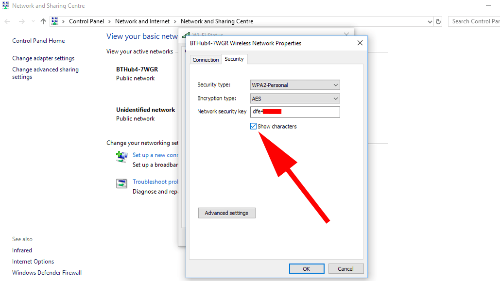This screenshot has width=500, height=281.
Task: Click the set up connection icon
Action: tap(121, 157)
